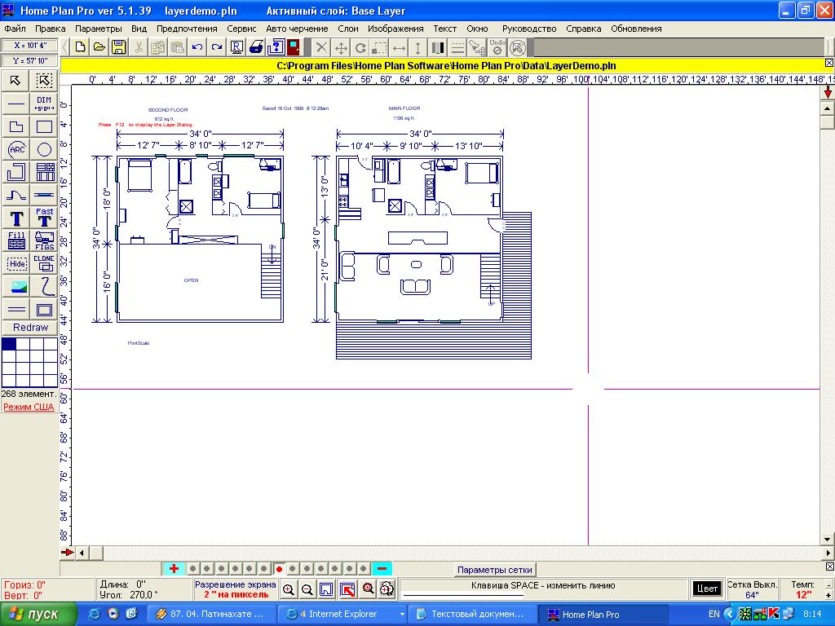Open the Авто черчение menu
The width and height of the screenshot is (835, 626).
297,29
